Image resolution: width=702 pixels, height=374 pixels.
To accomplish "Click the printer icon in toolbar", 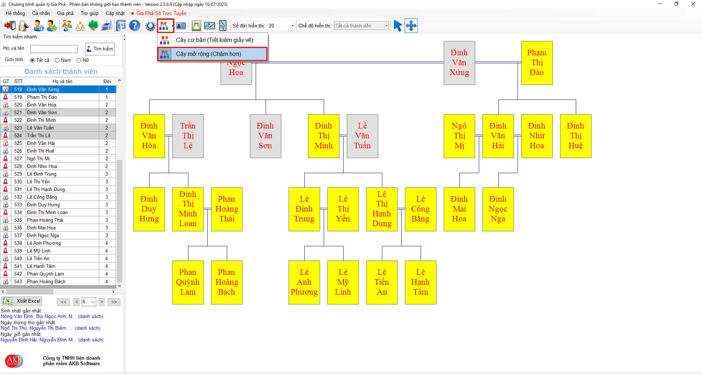I will coord(106,26).
